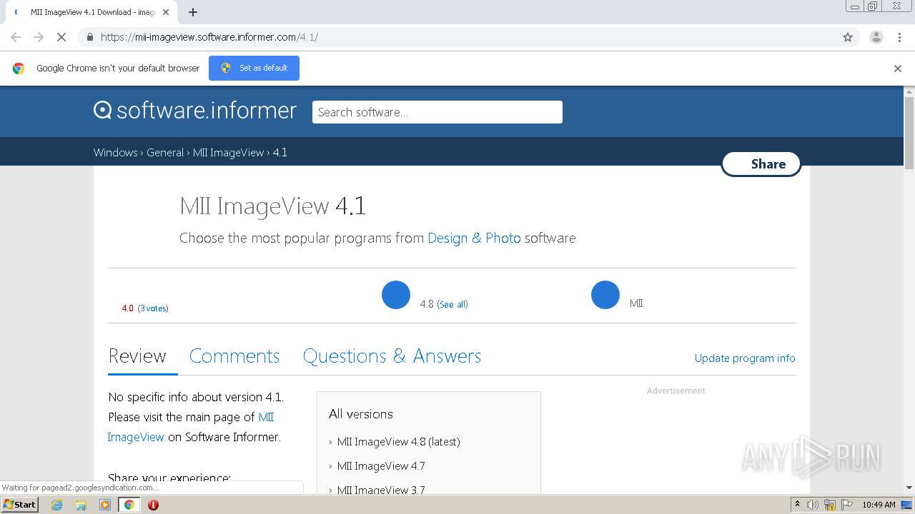
Task: Open the Design & Photo category link
Action: [x=474, y=238]
